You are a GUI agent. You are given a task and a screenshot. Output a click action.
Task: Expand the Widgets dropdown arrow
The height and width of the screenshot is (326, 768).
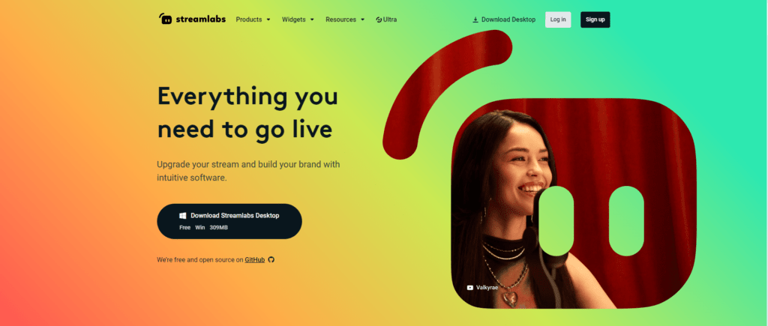(x=312, y=20)
